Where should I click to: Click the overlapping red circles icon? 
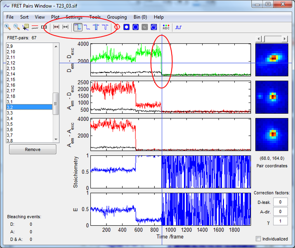[117, 27]
